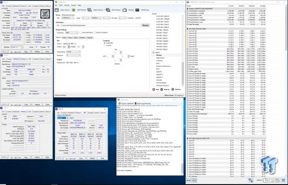Open the Presets menu in HandBrake
Screen dimensions: 288x185
pyautogui.click(x=67, y=5)
